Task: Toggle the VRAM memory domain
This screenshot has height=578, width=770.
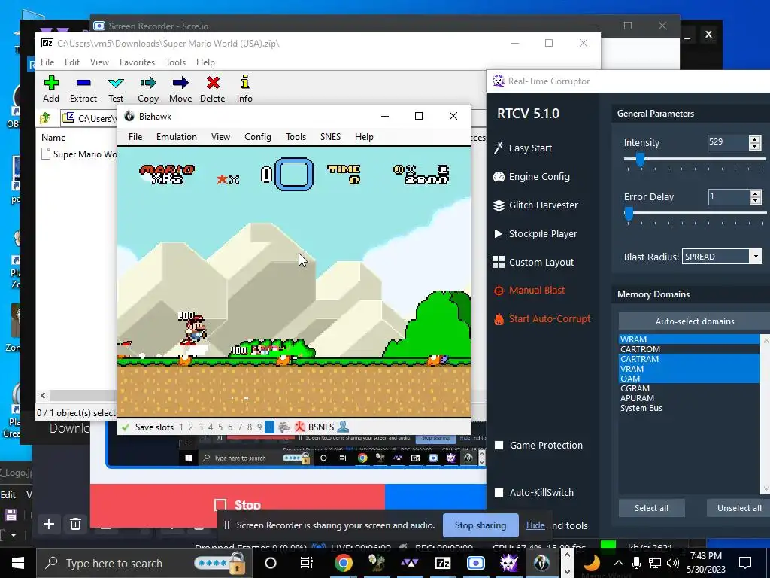Action: click(689, 369)
